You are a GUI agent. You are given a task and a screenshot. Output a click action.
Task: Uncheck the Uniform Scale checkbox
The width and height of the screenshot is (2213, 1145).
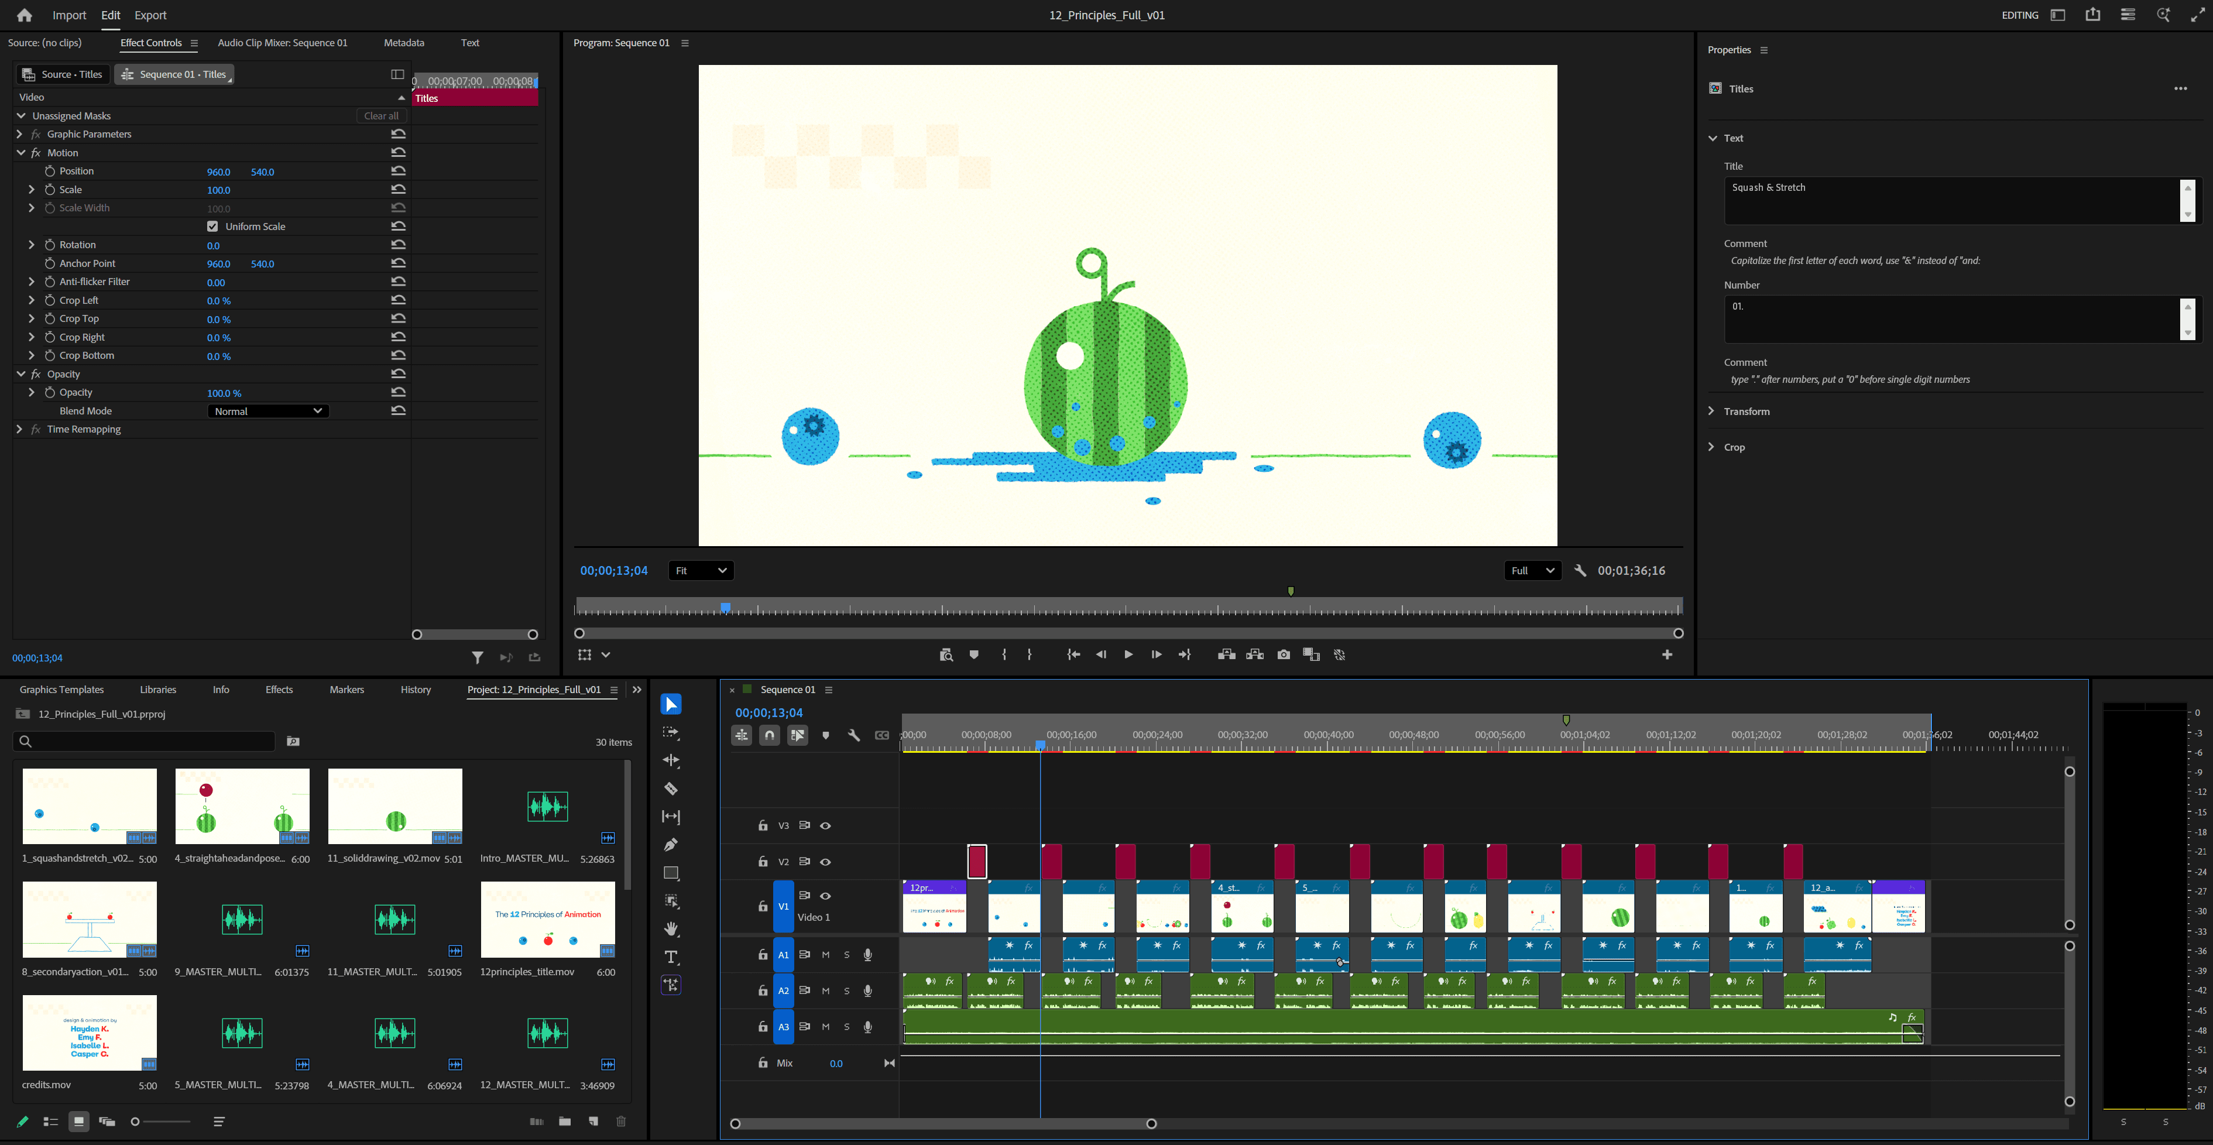coord(212,227)
